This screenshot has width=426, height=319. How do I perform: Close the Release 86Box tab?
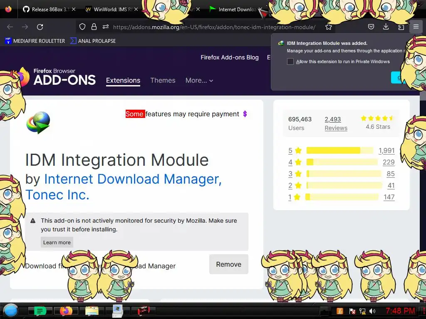point(74,9)
